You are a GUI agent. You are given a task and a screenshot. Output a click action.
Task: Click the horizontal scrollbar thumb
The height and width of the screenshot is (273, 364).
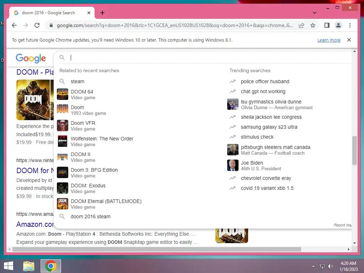click(x=157, y=249)
